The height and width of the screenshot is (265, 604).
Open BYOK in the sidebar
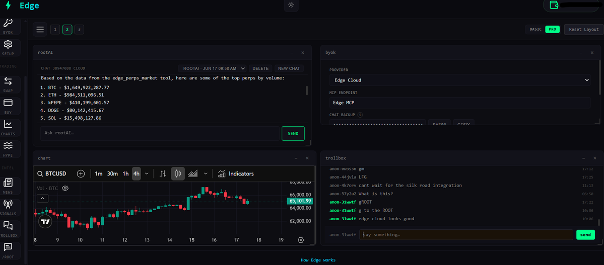click(8, 26)
